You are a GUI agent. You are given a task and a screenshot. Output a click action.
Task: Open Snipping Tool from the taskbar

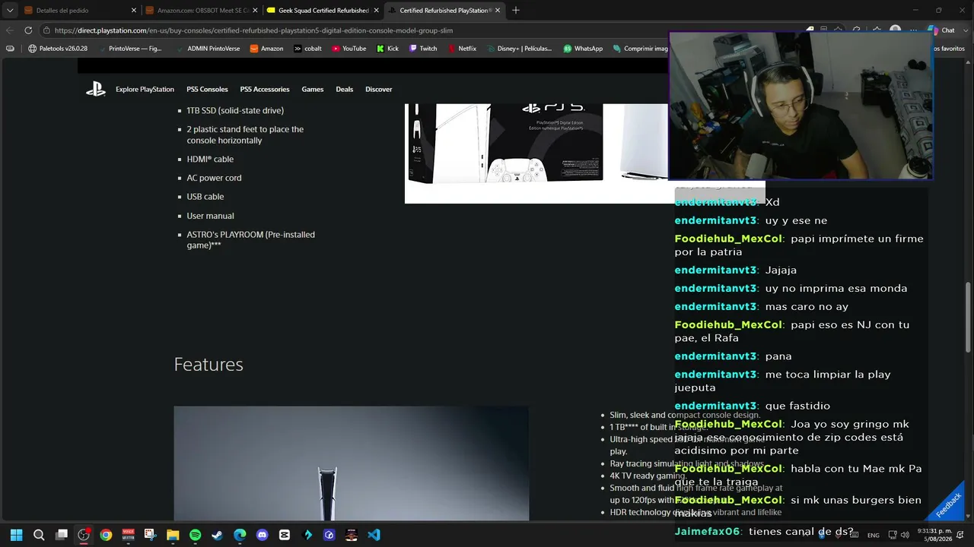tap(151, 535)
